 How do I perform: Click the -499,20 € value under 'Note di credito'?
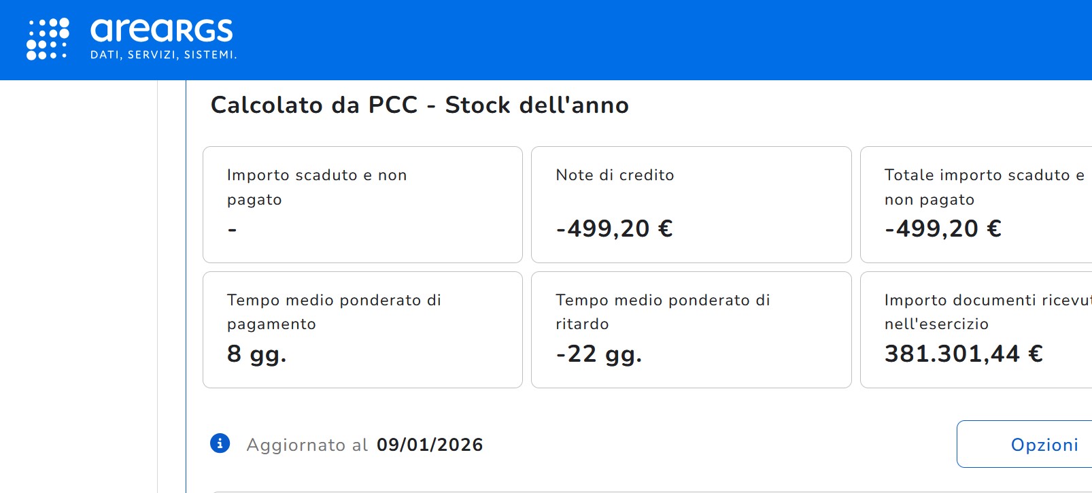[x=614, y=228]
